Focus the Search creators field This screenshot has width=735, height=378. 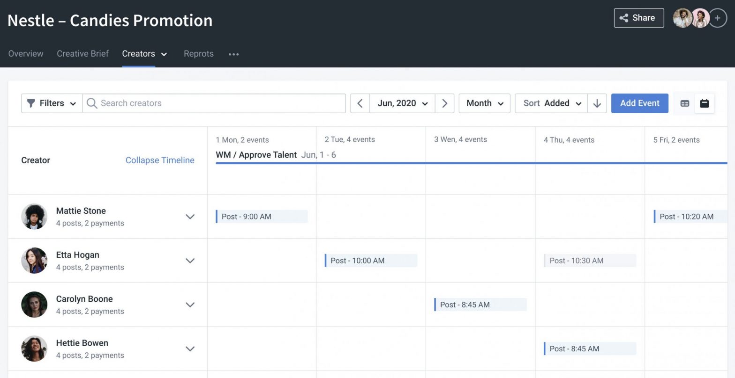(214, 103)
